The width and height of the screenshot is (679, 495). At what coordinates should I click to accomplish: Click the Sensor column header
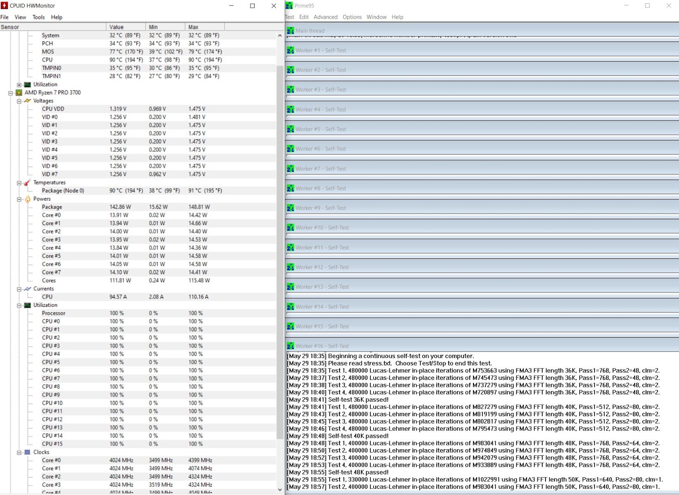click(53, 27)
